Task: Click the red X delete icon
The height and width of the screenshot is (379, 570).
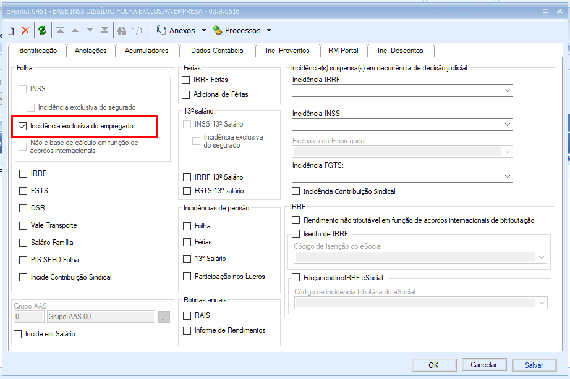Action: pos(25,30)
